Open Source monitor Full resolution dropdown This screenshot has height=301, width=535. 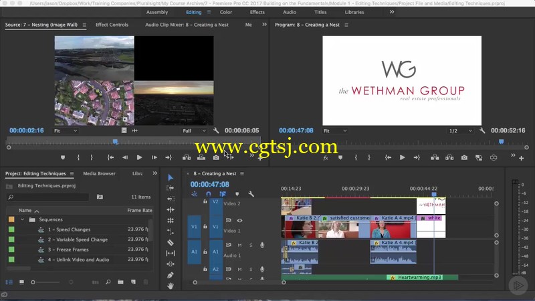194,131
